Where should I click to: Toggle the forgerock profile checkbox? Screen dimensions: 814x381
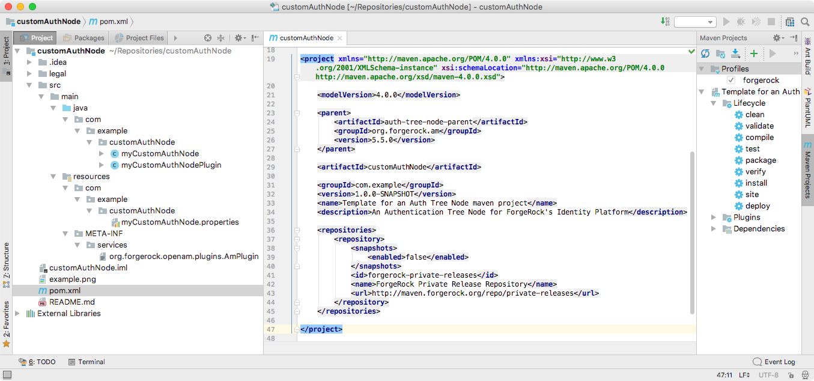click(731, 80)
